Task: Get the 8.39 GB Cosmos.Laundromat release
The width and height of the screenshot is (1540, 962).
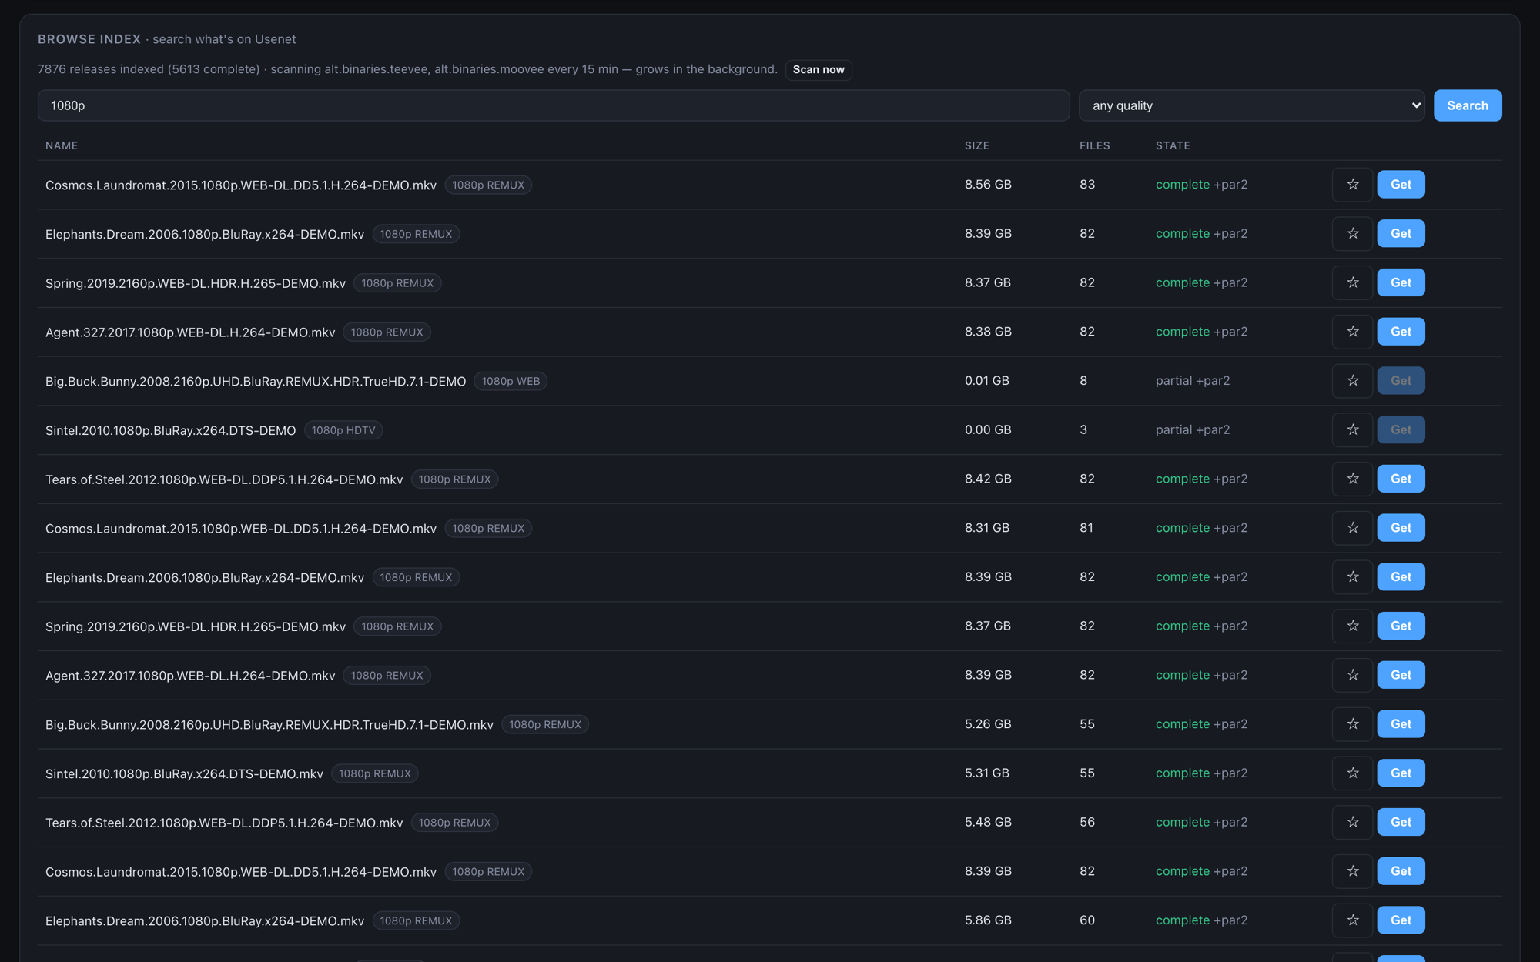Action: tap(1401, 871)
